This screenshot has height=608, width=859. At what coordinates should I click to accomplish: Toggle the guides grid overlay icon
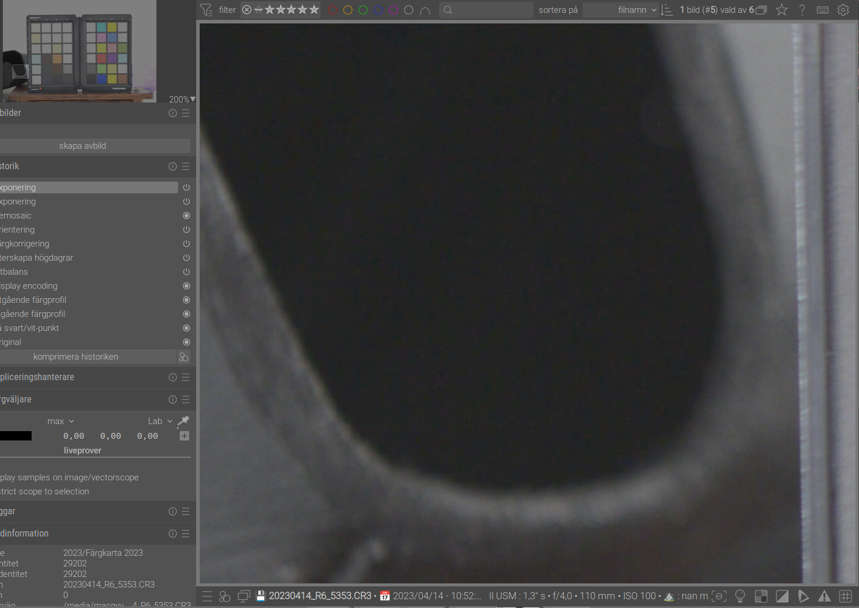846,596
